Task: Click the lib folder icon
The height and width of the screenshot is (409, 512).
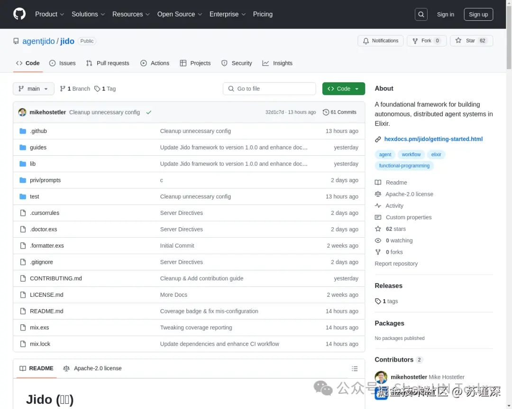Action: 23,164
